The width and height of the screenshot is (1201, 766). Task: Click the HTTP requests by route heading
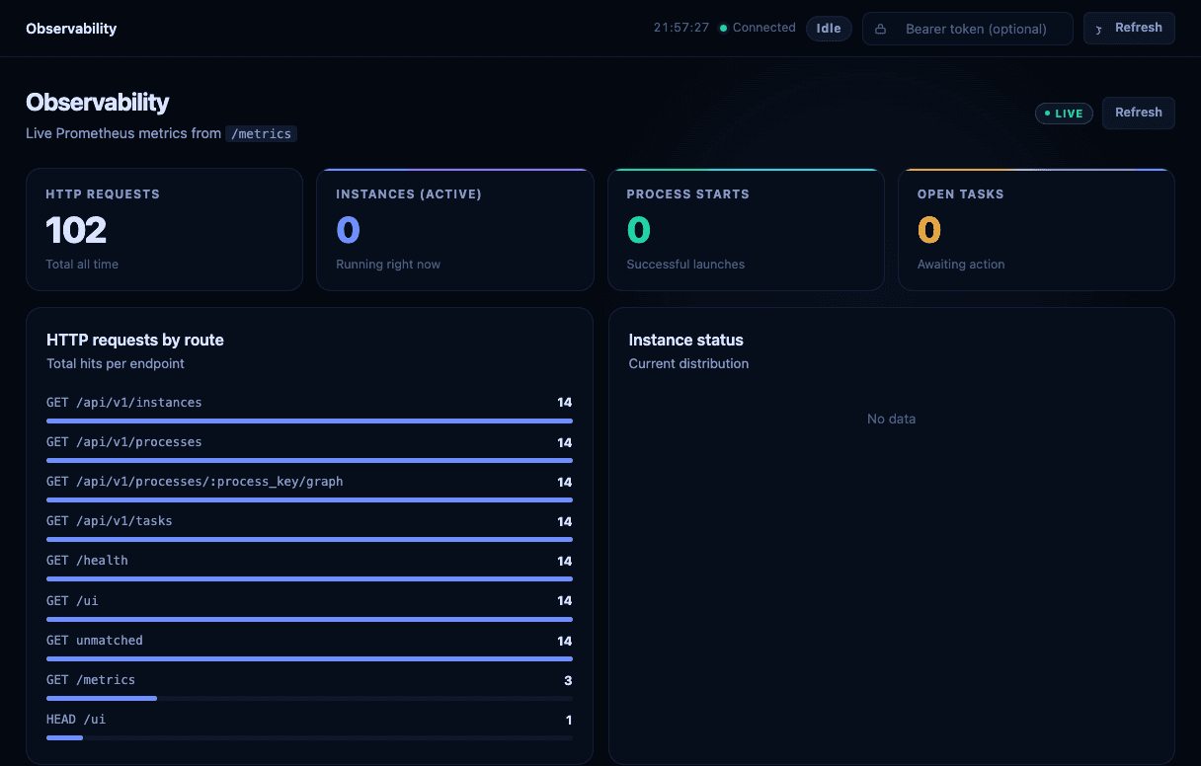tap(135, 340)
